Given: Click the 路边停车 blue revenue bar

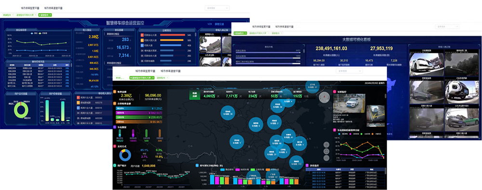Looking at the screenshot, I should (139, 108).
